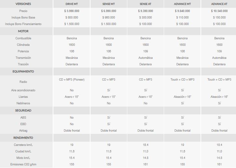Image resolution: width=236 pixels, height=168 pixels.
Task: Click the MOTOR section header
Action: [x=23, y=31]
